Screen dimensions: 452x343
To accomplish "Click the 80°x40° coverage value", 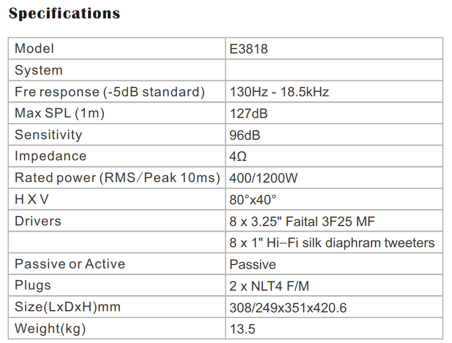I will 253,200.
